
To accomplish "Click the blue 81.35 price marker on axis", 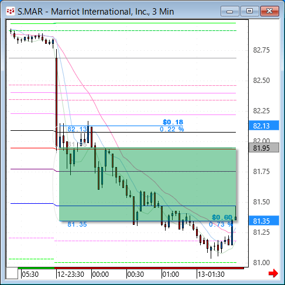I will click(x=264, y=221).
